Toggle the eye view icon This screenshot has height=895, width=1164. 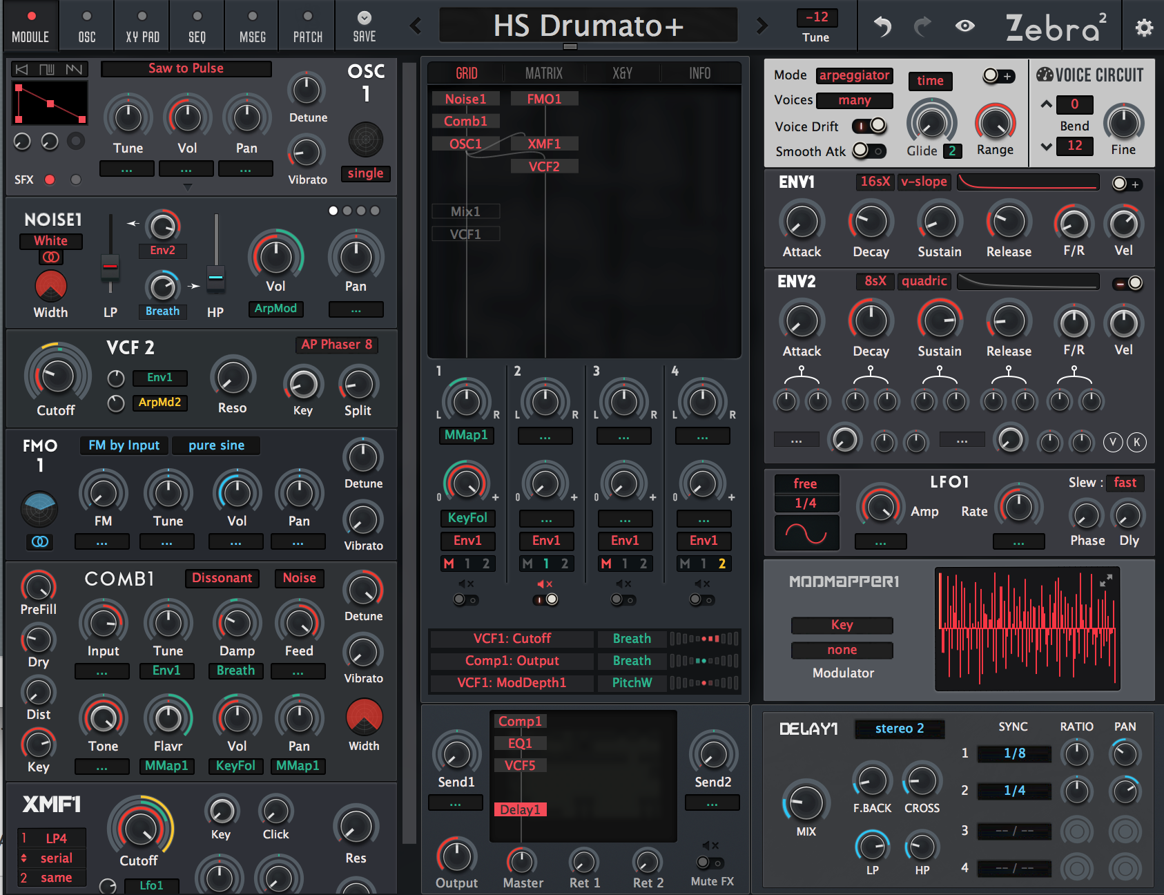point(965,26)
